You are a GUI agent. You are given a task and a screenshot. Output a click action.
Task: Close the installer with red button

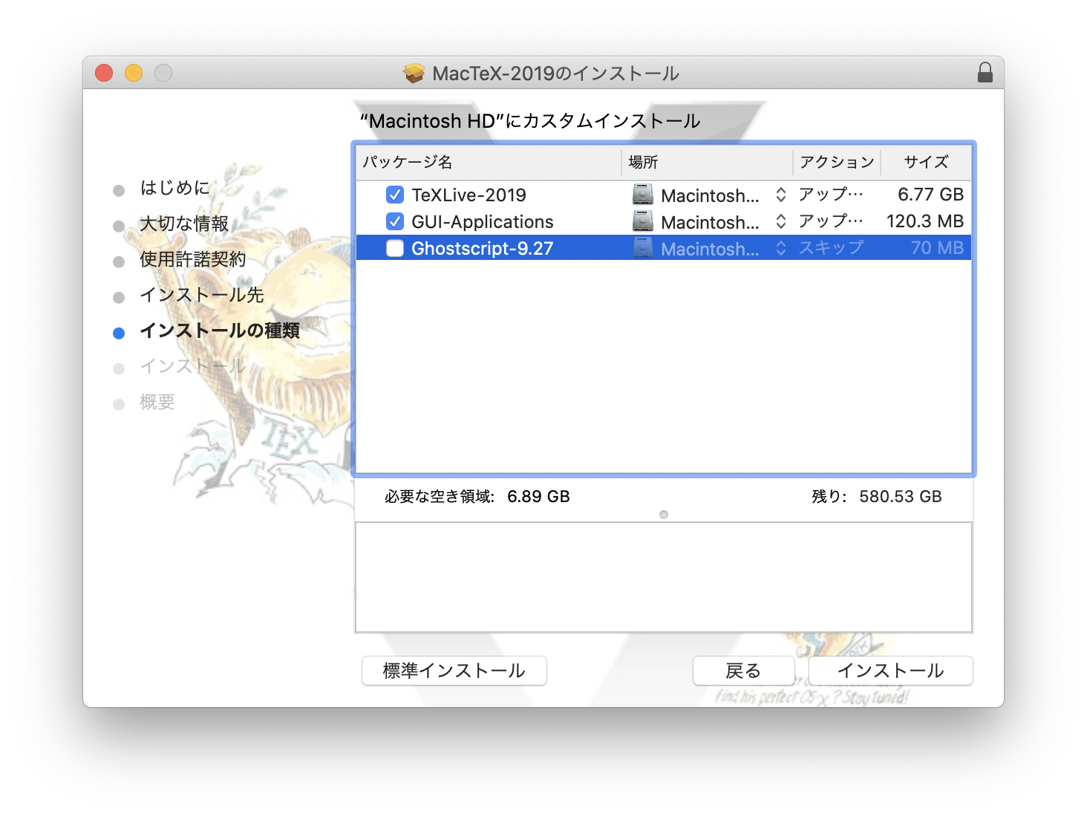[x=104, y=73]
